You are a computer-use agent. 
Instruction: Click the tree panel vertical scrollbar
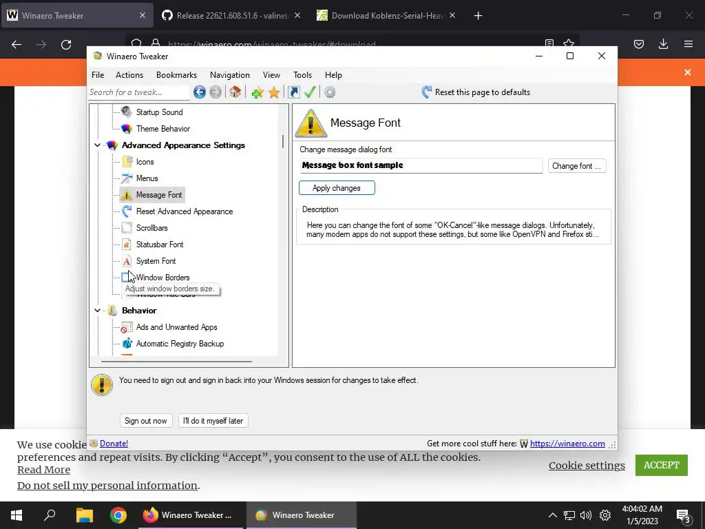click(x=283, y=141)
